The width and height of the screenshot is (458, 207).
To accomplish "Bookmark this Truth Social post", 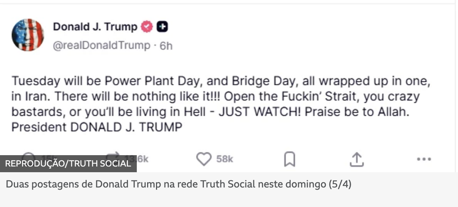I will coord(289,159).
